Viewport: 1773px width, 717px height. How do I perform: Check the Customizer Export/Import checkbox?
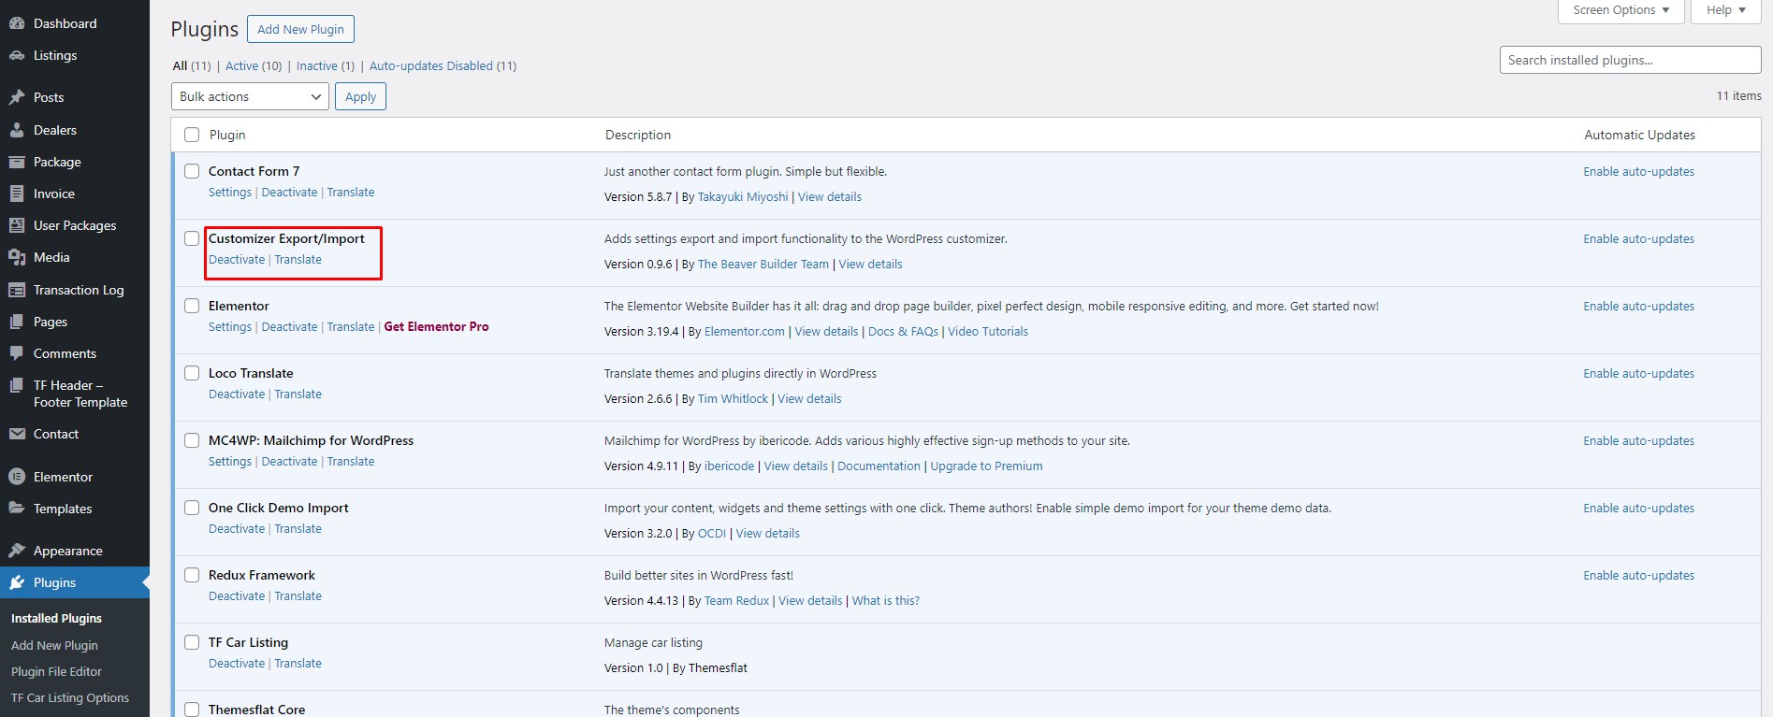(192, 238)
